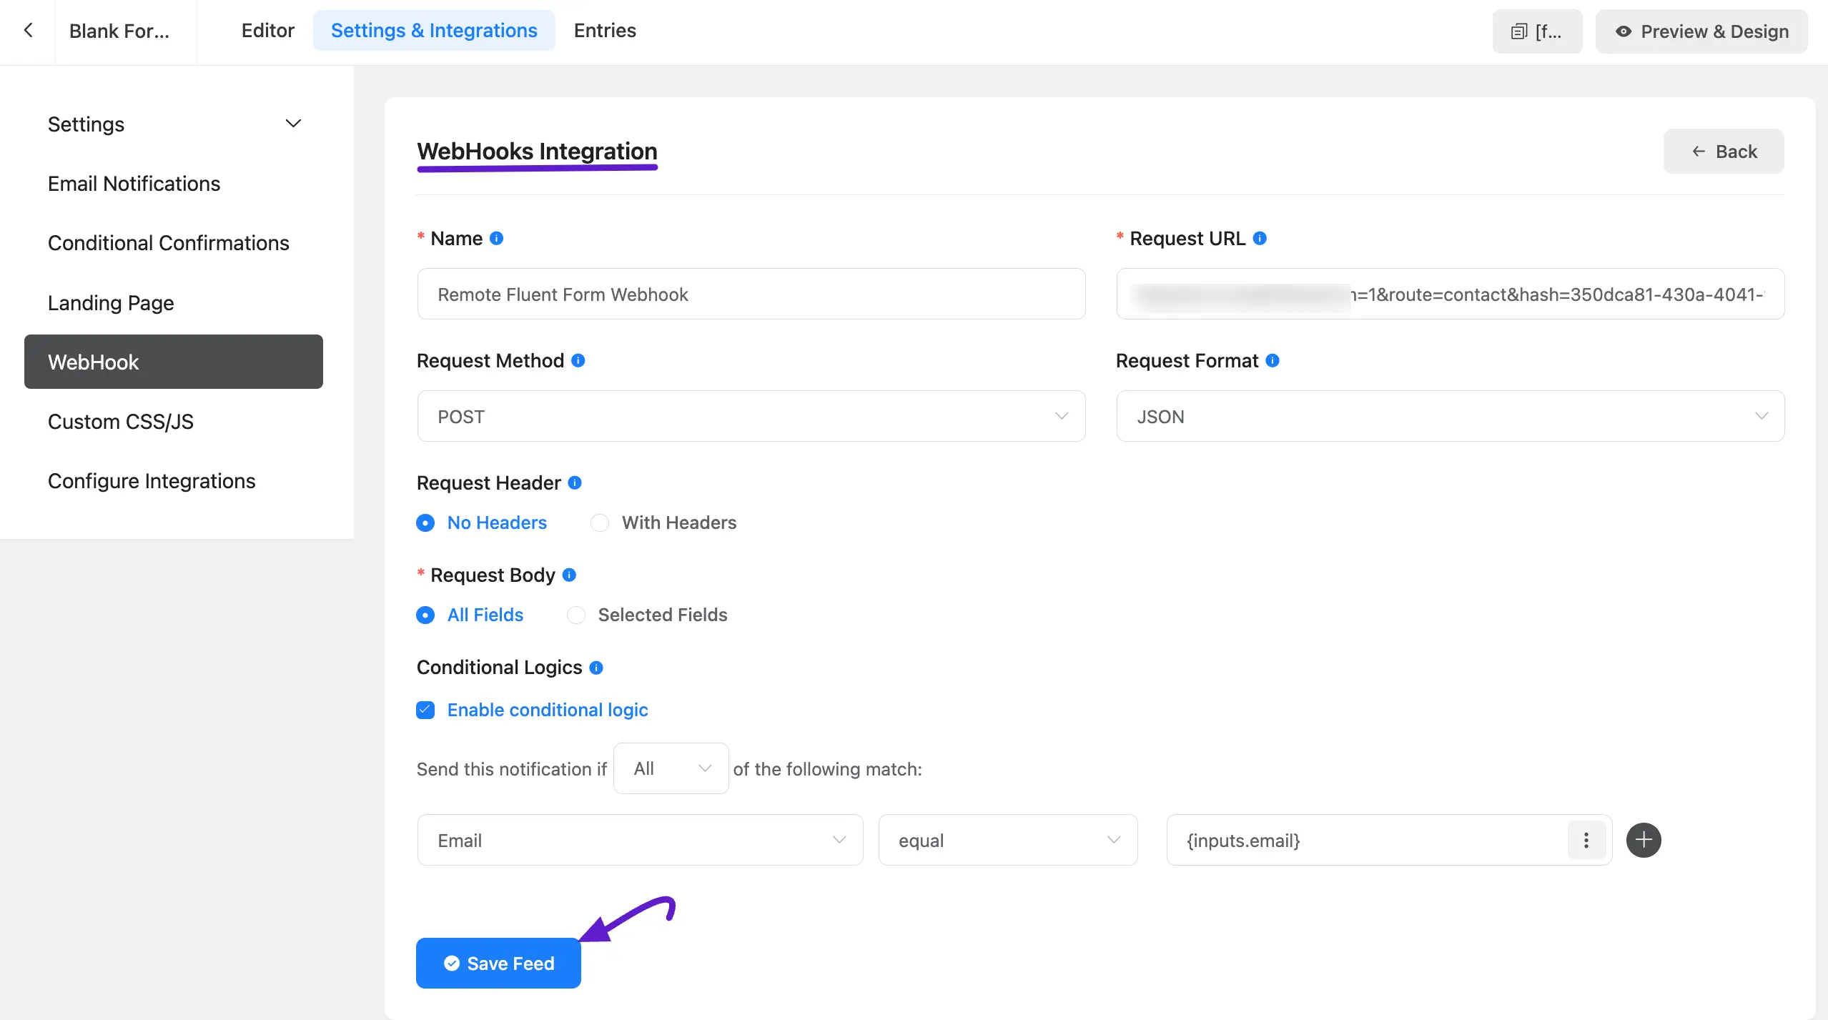The width and height of the screenshot is (1828, 1020).
Task: Click the Request Header info icon
Action: click(x=575, y=482)
